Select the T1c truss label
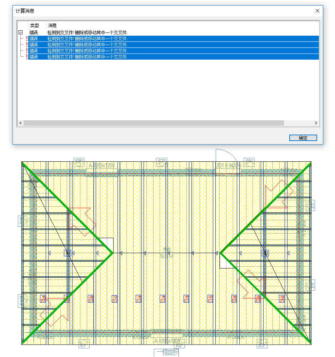Screen dimensions: 335x357 (115, 299)
